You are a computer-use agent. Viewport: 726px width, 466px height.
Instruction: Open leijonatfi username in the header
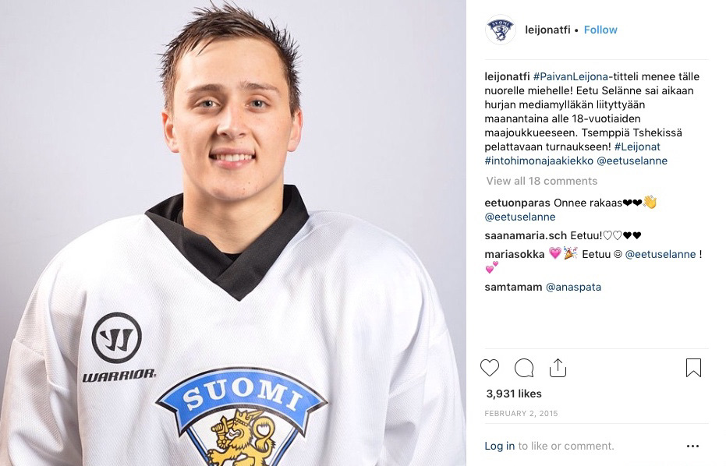coord(547,30)
